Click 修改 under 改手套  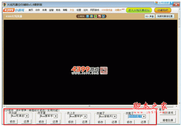point(41,121)
